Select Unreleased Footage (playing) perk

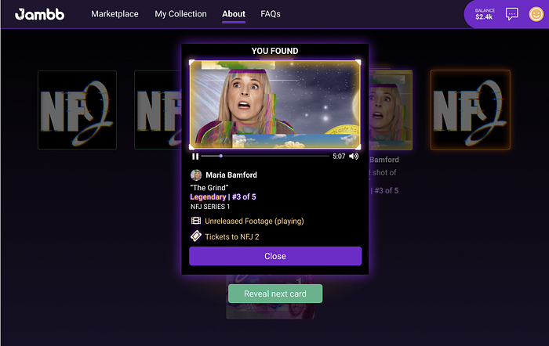pyautogui.click(x=254, y=221)
